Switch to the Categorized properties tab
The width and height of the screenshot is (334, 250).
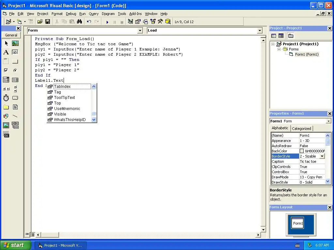point(301,129)
